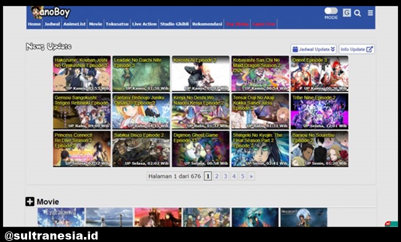401x242 pixels.
Task: Go to page 4
Action: (x=234, y=176)
